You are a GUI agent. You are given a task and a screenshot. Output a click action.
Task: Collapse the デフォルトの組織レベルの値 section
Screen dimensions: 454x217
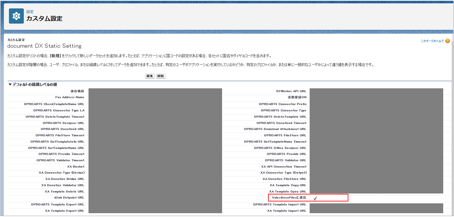(x=10, y=85)
